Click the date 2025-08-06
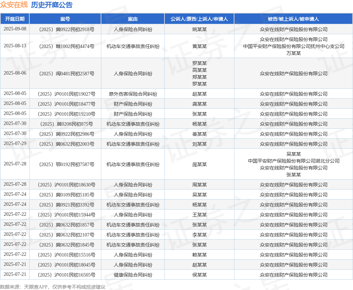The width and height of the screenshot is (353, 290). click(15, 73)
